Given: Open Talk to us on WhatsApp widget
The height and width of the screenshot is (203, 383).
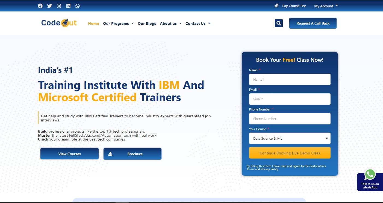Looking at the screenshot, I should [x=370, y=180].
